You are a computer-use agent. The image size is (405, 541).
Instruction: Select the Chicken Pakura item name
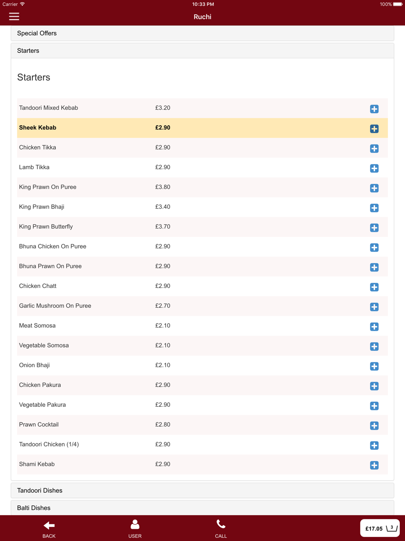click(40, 385)
